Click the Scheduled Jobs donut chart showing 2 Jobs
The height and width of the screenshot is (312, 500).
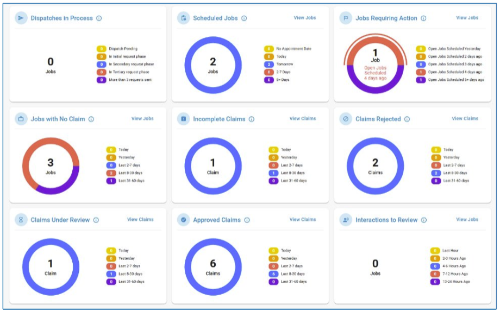click(x=213, y=65)
